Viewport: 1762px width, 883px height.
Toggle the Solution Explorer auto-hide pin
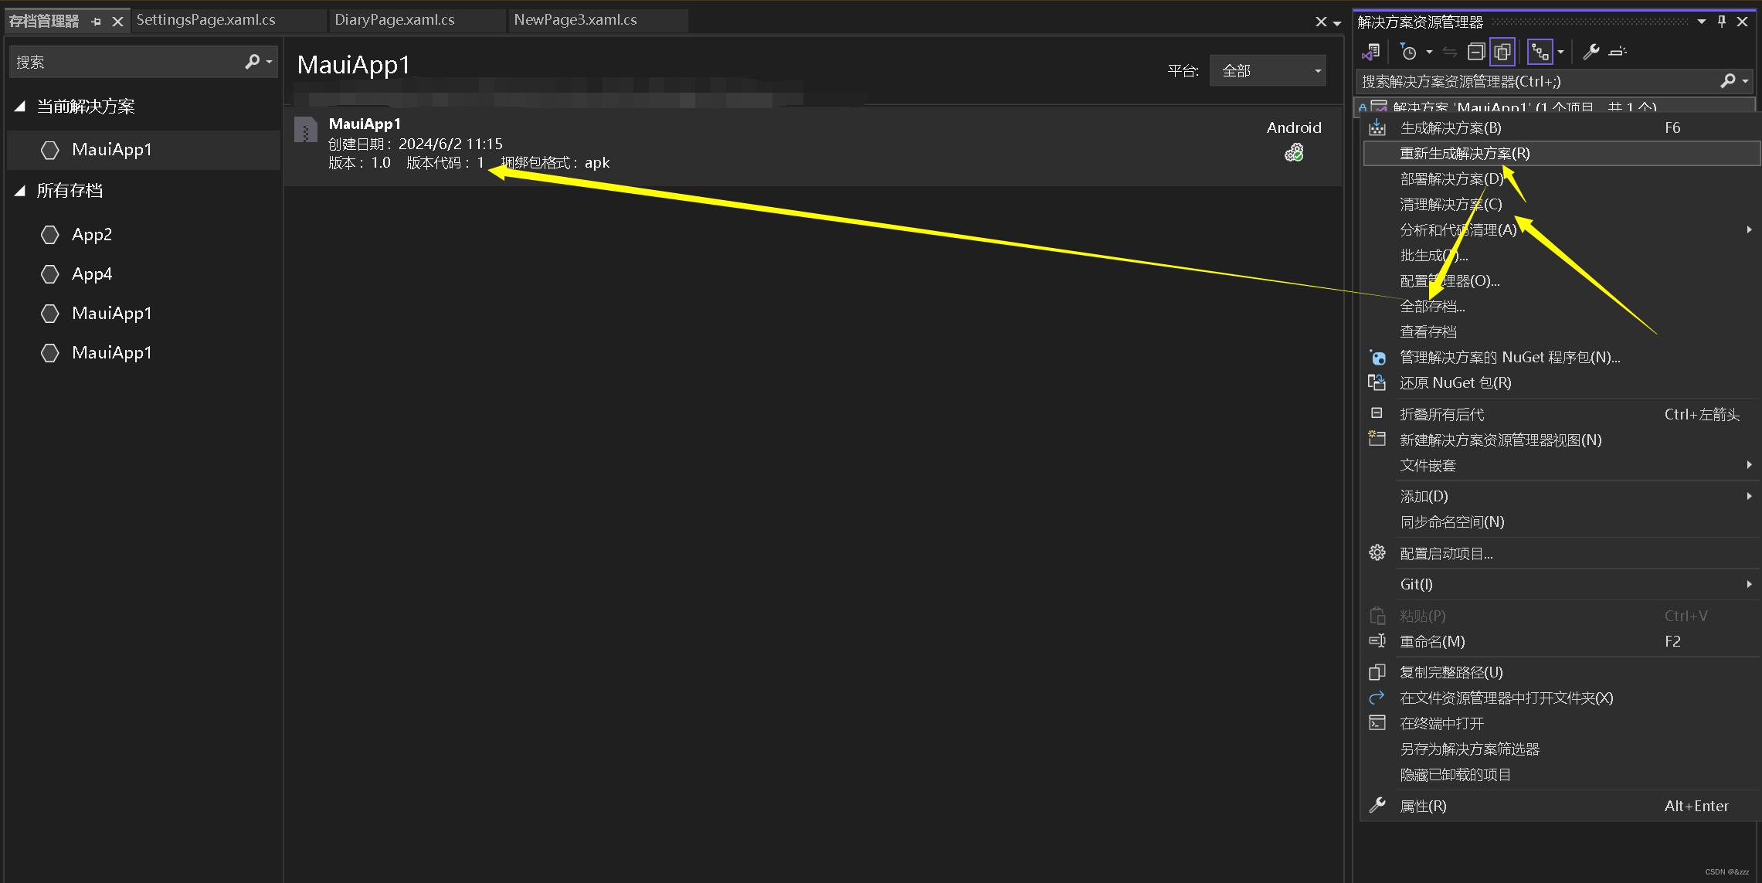point(1721,22)
